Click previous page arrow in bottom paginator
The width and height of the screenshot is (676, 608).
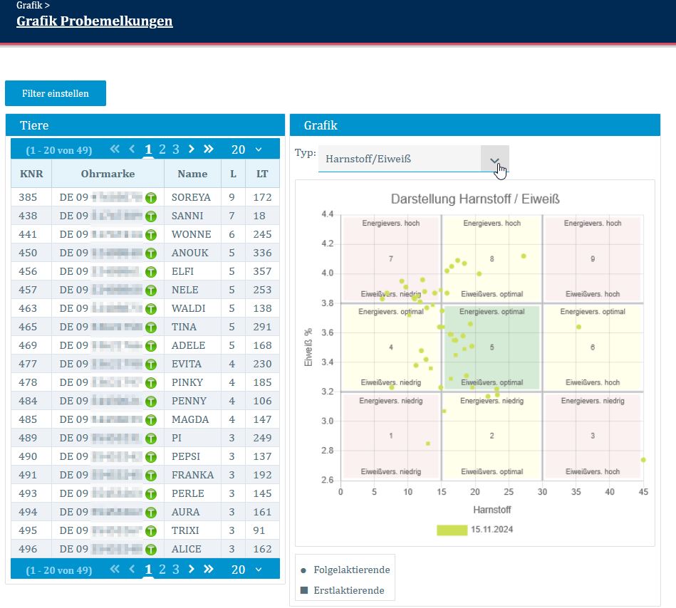[x=132, y=570]
